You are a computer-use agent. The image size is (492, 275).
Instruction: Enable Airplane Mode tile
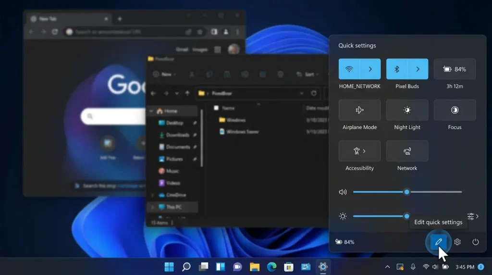click(x=359, y=110)
